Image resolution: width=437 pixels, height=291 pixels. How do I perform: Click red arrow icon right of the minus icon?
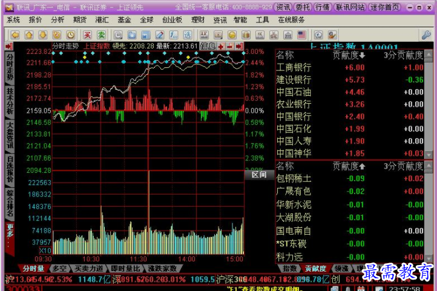coord(239,46)
